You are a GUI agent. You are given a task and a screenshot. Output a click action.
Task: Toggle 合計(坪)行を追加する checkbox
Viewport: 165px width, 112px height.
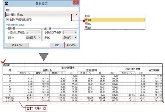7,19
